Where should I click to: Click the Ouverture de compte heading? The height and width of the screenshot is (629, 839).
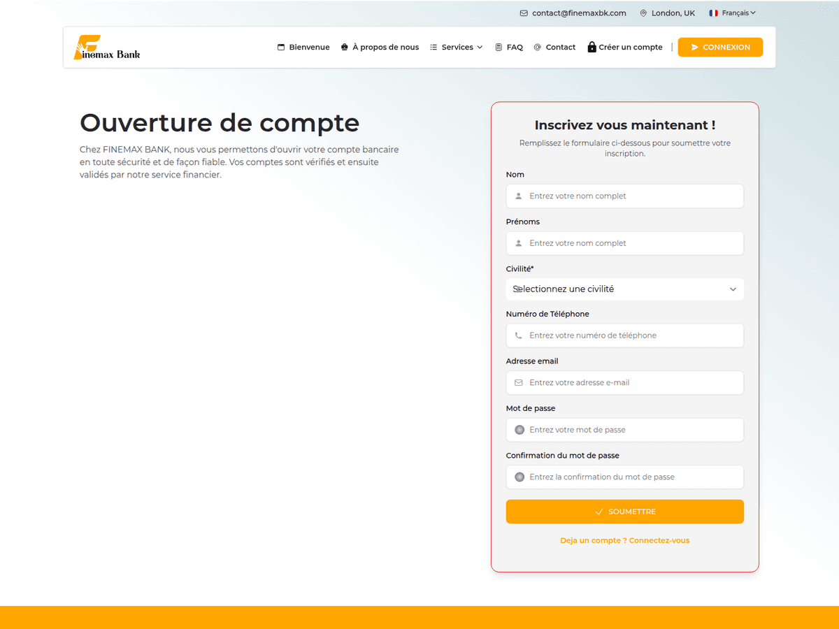[220, 123]
